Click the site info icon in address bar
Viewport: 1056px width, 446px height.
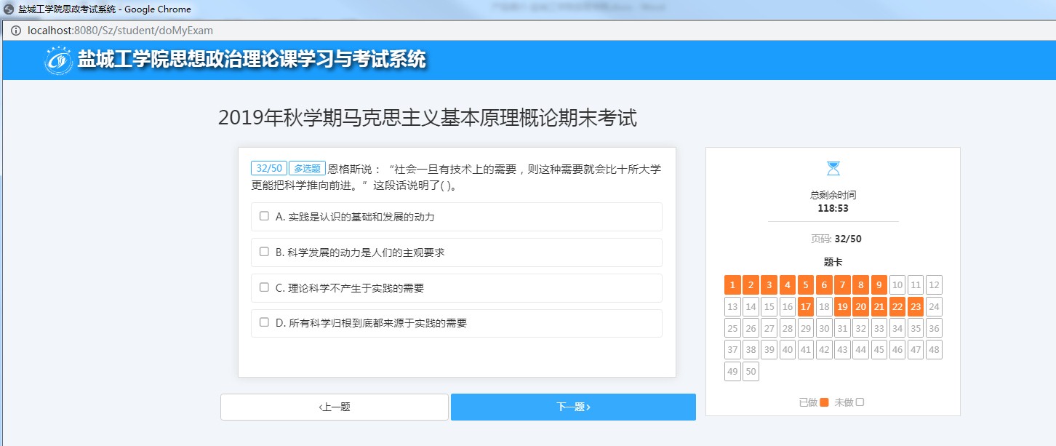pos(16,31)
